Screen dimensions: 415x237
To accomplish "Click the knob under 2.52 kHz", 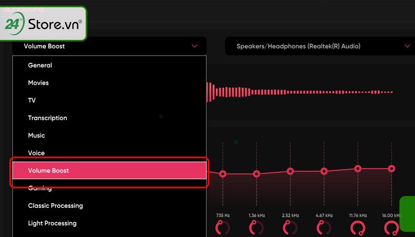I will coord(290,228).
